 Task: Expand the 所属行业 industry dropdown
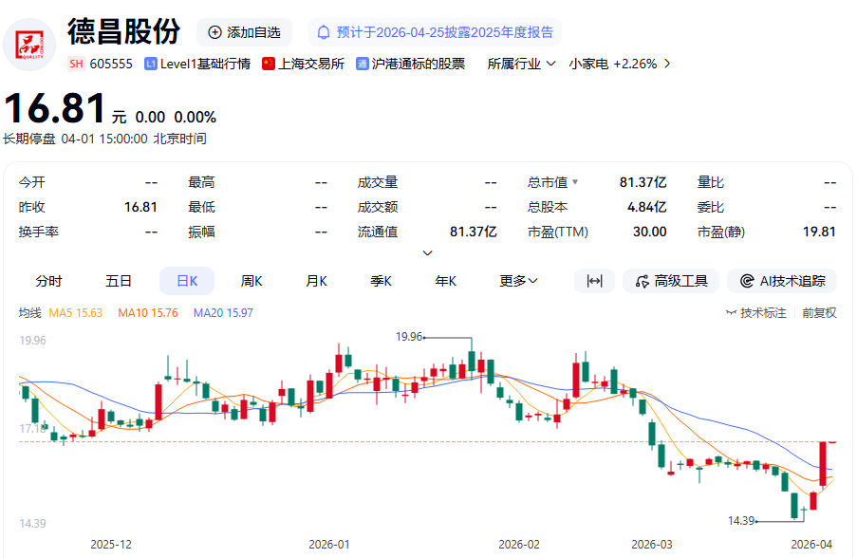click(x=522, y=64)
